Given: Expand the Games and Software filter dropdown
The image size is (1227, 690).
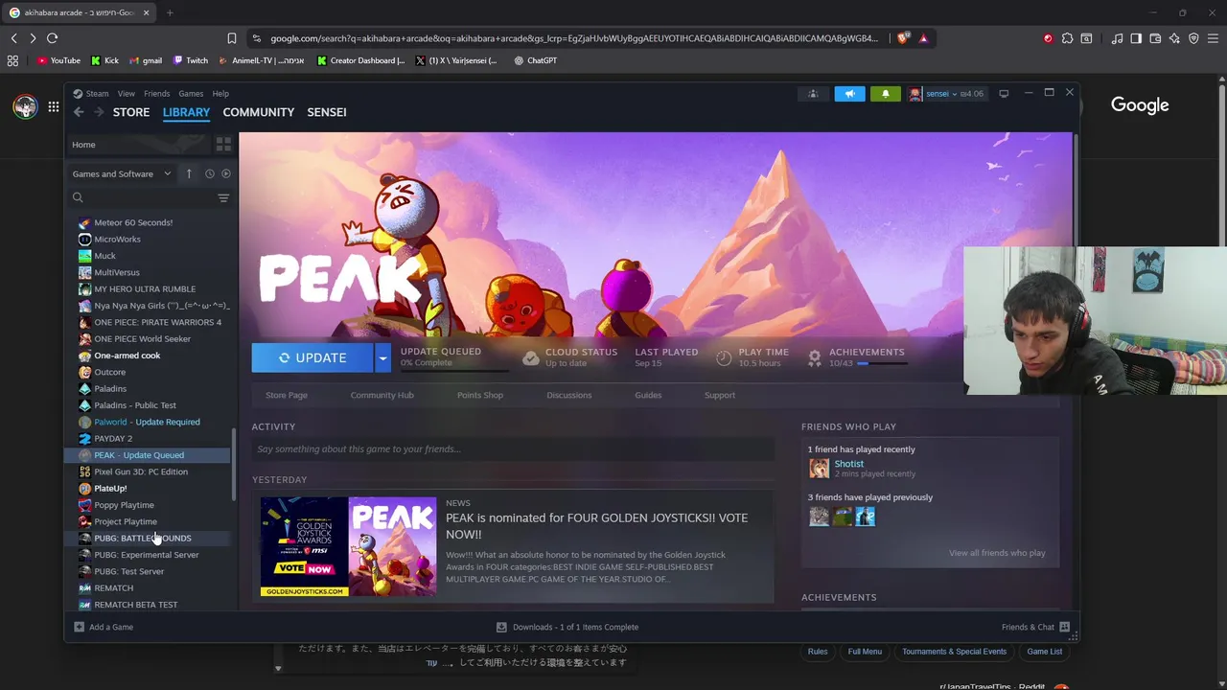Looking at the screenshot, I should (121, 173).
